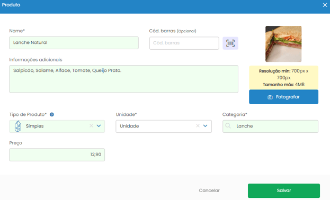The height and width of the screenshot is (200, 330).
Task: Click the Cancelar button
Action: (x=209, y=190)
